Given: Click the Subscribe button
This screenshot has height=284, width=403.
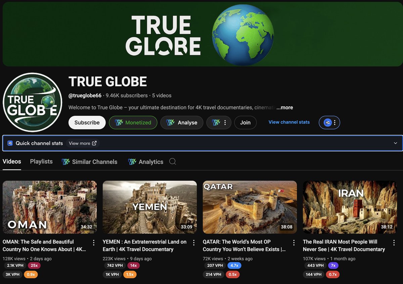Looking at the screenshot, I should click(x=87, y=123).
